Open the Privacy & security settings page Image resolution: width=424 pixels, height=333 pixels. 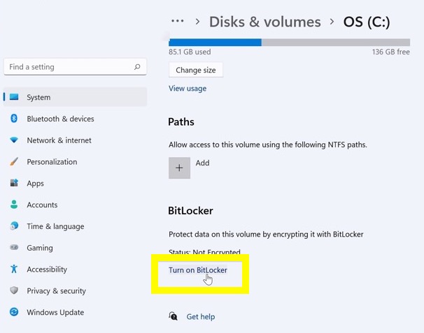click(x=56, y=290)
